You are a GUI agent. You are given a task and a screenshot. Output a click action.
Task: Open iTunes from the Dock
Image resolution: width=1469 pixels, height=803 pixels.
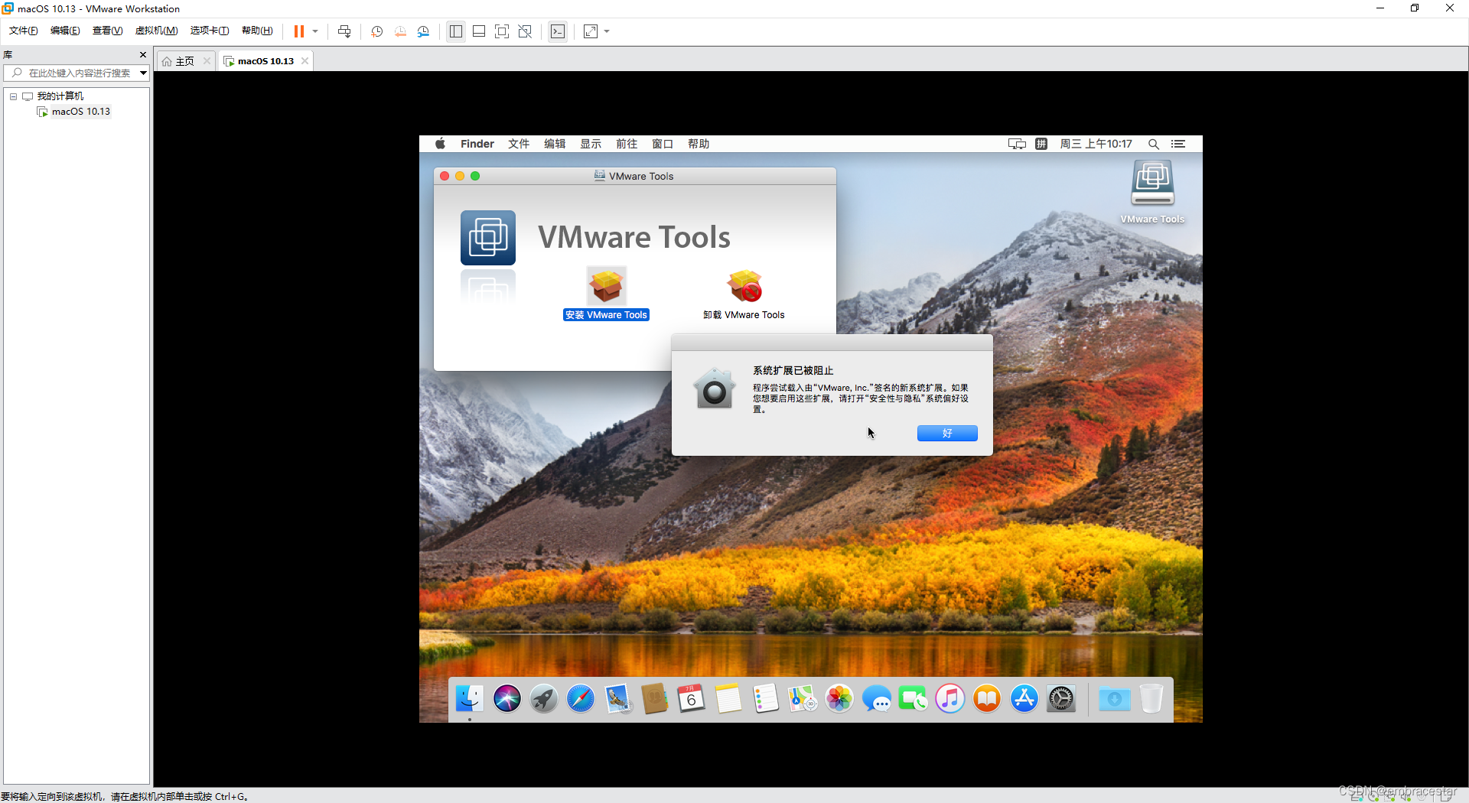[950, 698]
